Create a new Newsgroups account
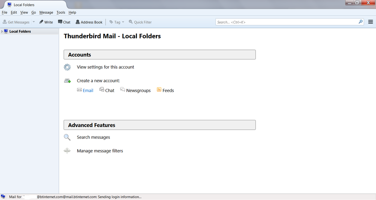 139,91
